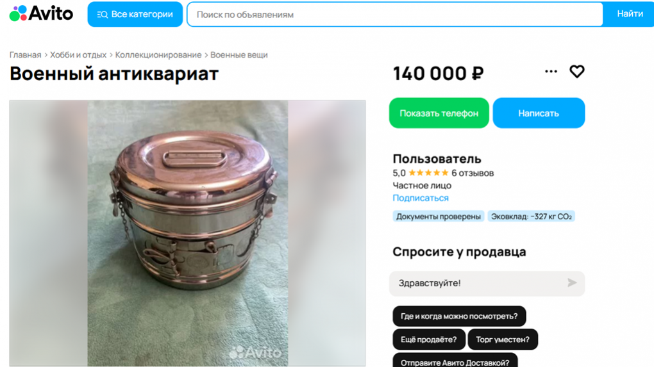Click Показать телефон button
Image resolution: width=654 pixels, height=367 pixels.
click(439, 113)
